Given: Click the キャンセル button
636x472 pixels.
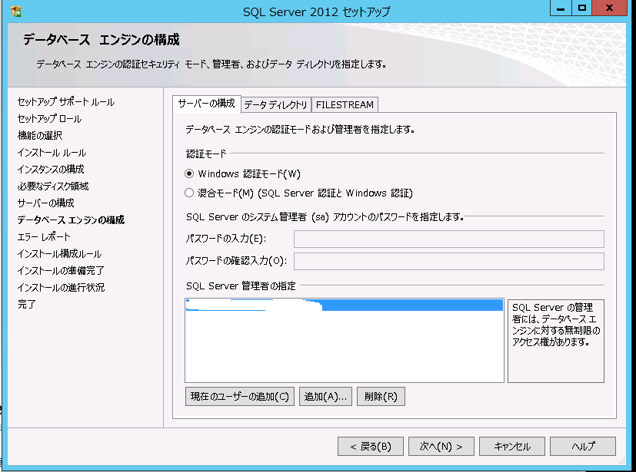Looking at the screenshot, I should (x=512, y=447).
